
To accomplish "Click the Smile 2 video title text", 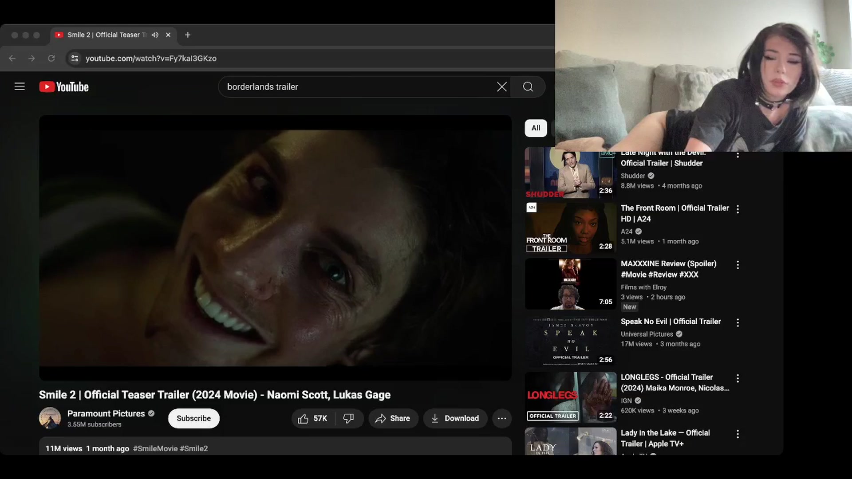I will 215,395.
